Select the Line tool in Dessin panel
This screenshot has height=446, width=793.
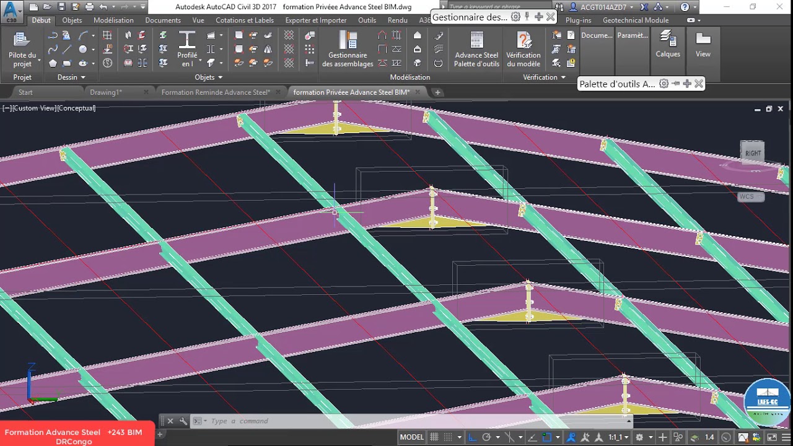click(67, 49)
